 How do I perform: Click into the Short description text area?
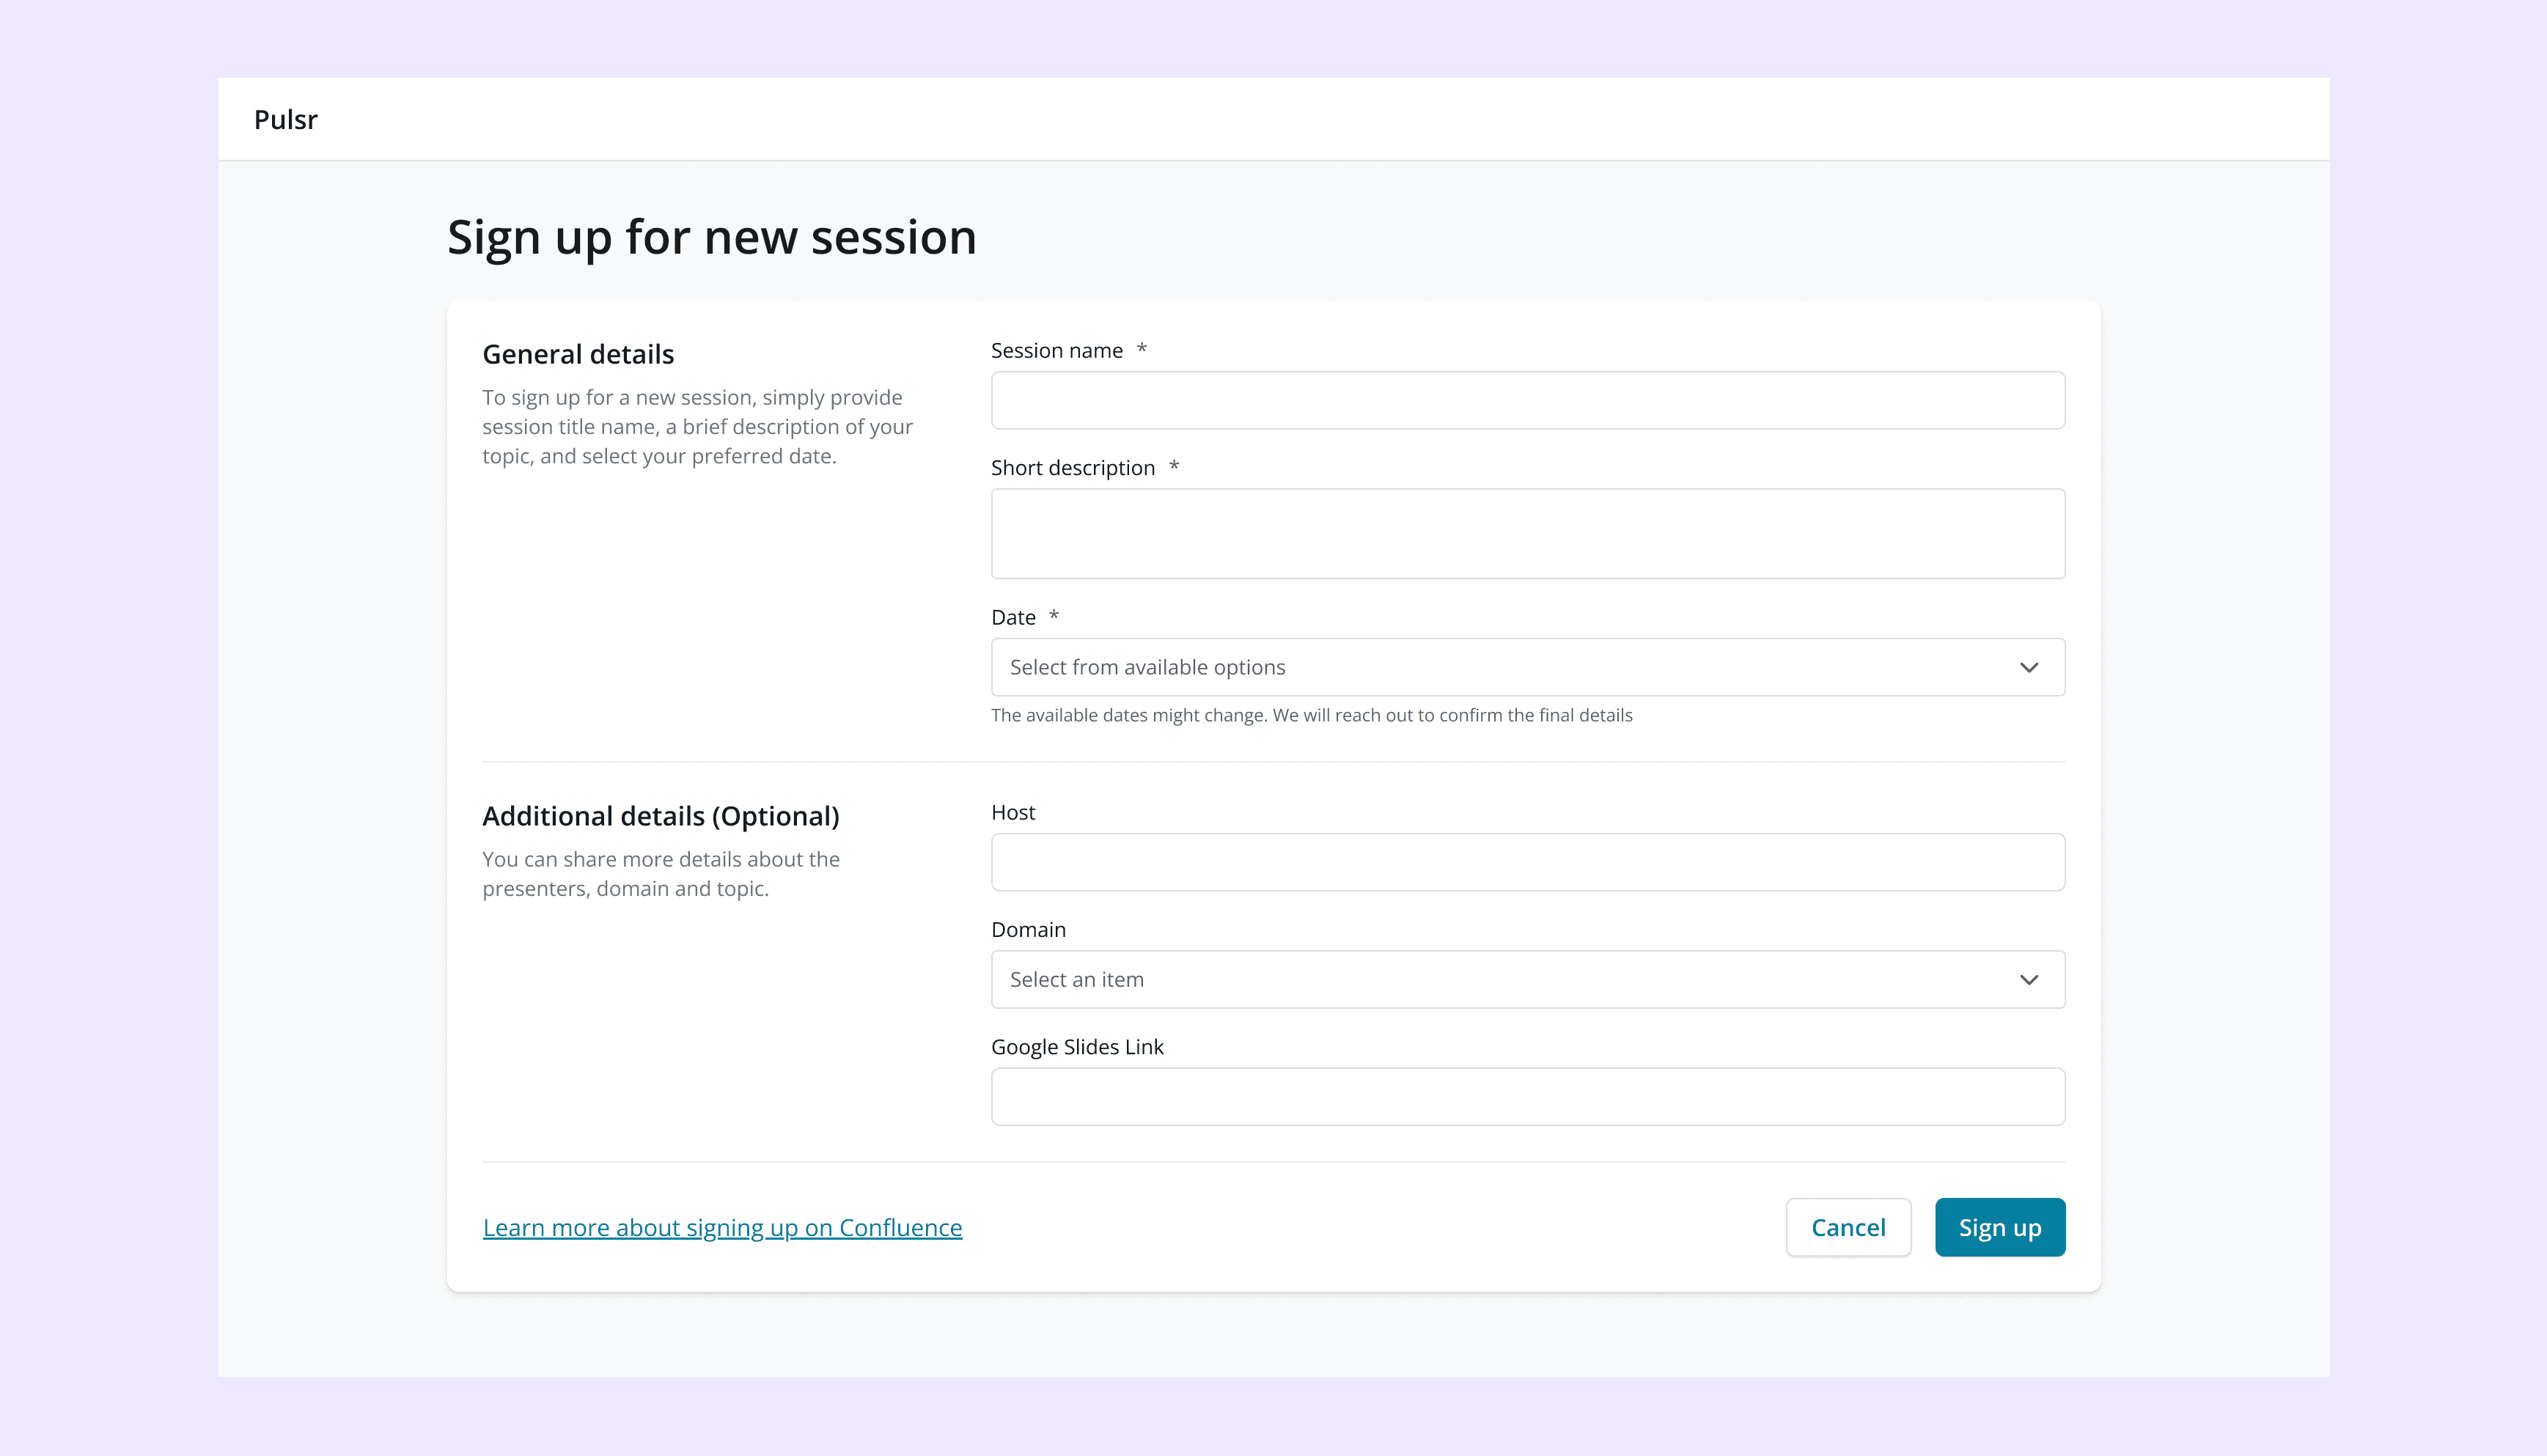(1527, 533)
